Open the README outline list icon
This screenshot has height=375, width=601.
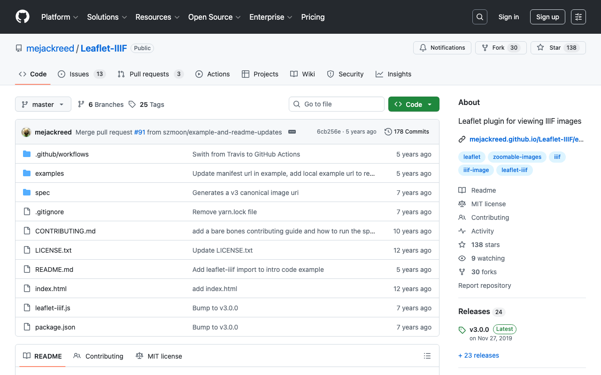click(x=427, y=356)
